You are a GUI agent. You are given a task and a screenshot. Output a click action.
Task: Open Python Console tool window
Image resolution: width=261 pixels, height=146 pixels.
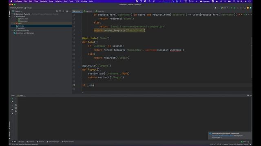(68, 142)
